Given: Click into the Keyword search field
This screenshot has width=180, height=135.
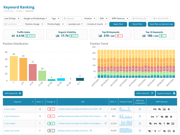Looking at the screenshot, I should coord(73,18).
